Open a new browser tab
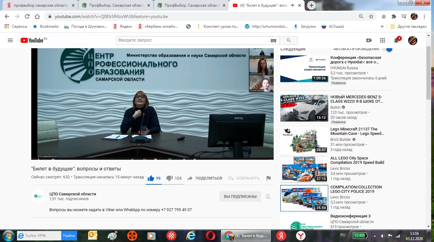 pos(312,5)
